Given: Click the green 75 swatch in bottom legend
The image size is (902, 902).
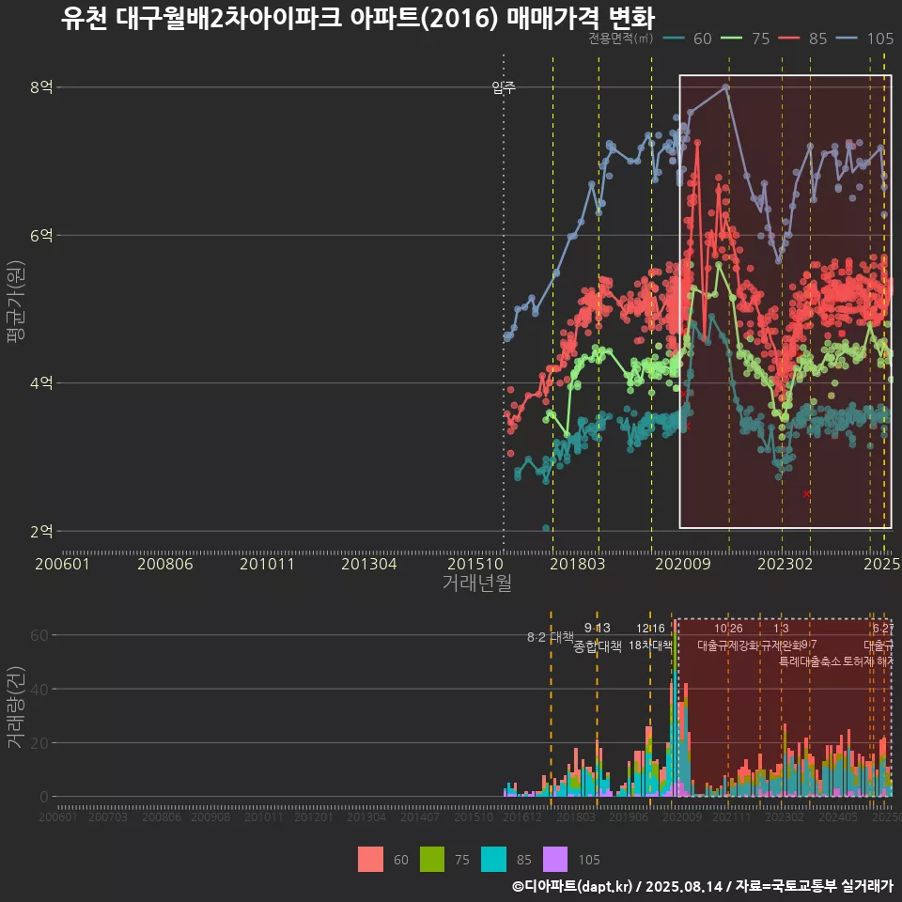Looking at the screenshot, I should click(432, 860).
